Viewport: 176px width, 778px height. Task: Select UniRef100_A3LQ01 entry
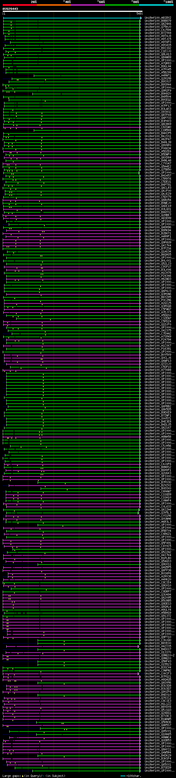pyautogui.click(x=158, y=209)
